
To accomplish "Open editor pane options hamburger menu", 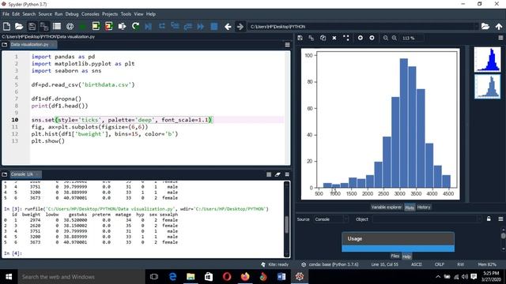I will pyautogui.click(x=287, y=45).
